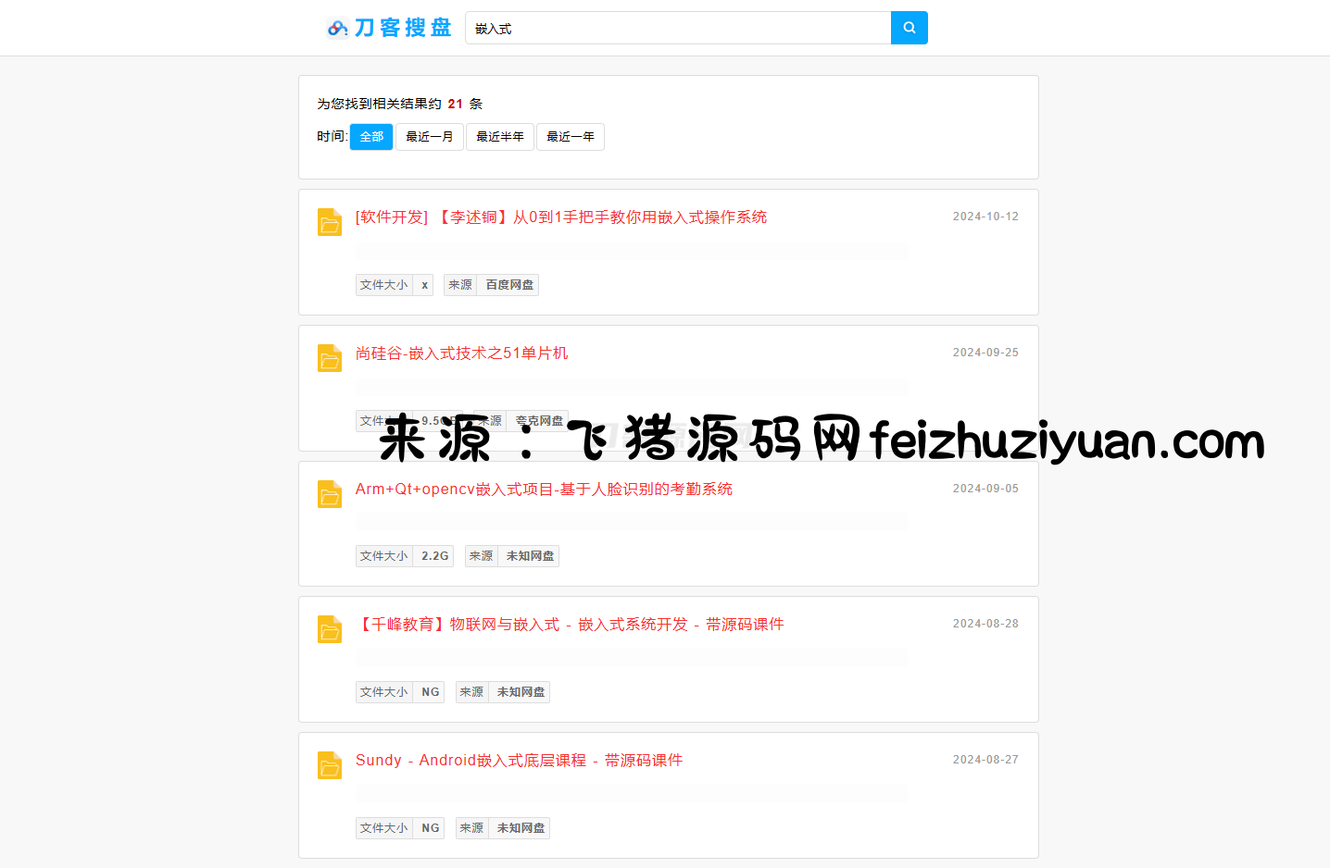Open 尚硅谷-嵌入式技术之51单片机 link

pos(461,353)
